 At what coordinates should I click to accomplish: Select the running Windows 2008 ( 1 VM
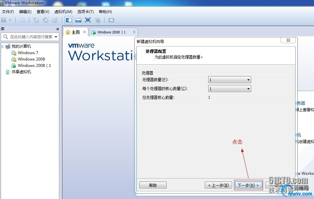34,66
